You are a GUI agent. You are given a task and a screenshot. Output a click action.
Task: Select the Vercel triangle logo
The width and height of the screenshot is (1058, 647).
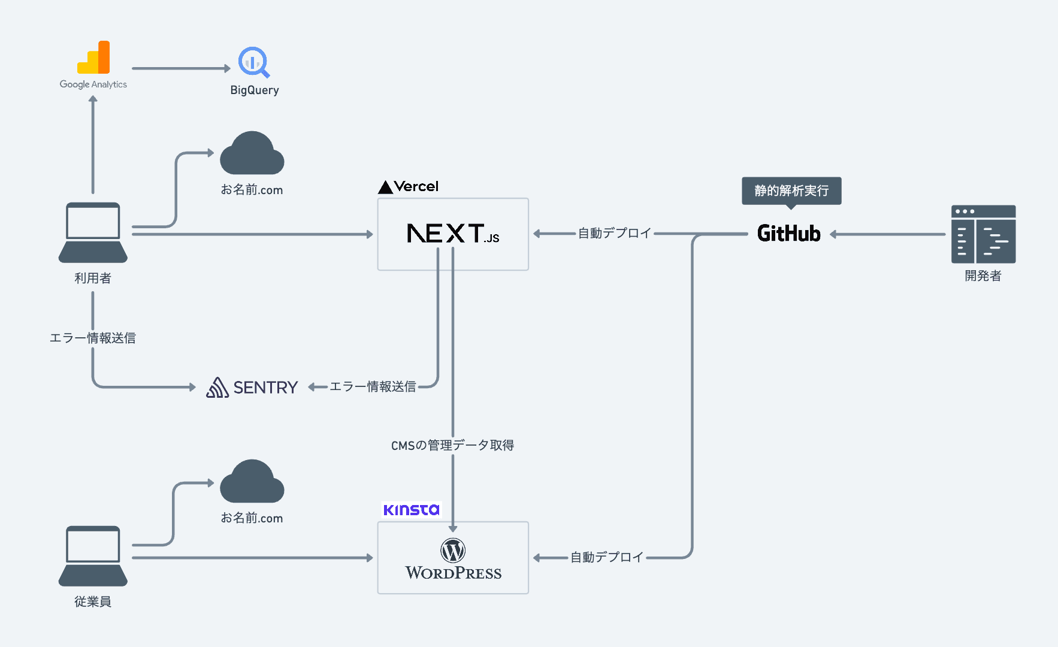coord(385,187)
